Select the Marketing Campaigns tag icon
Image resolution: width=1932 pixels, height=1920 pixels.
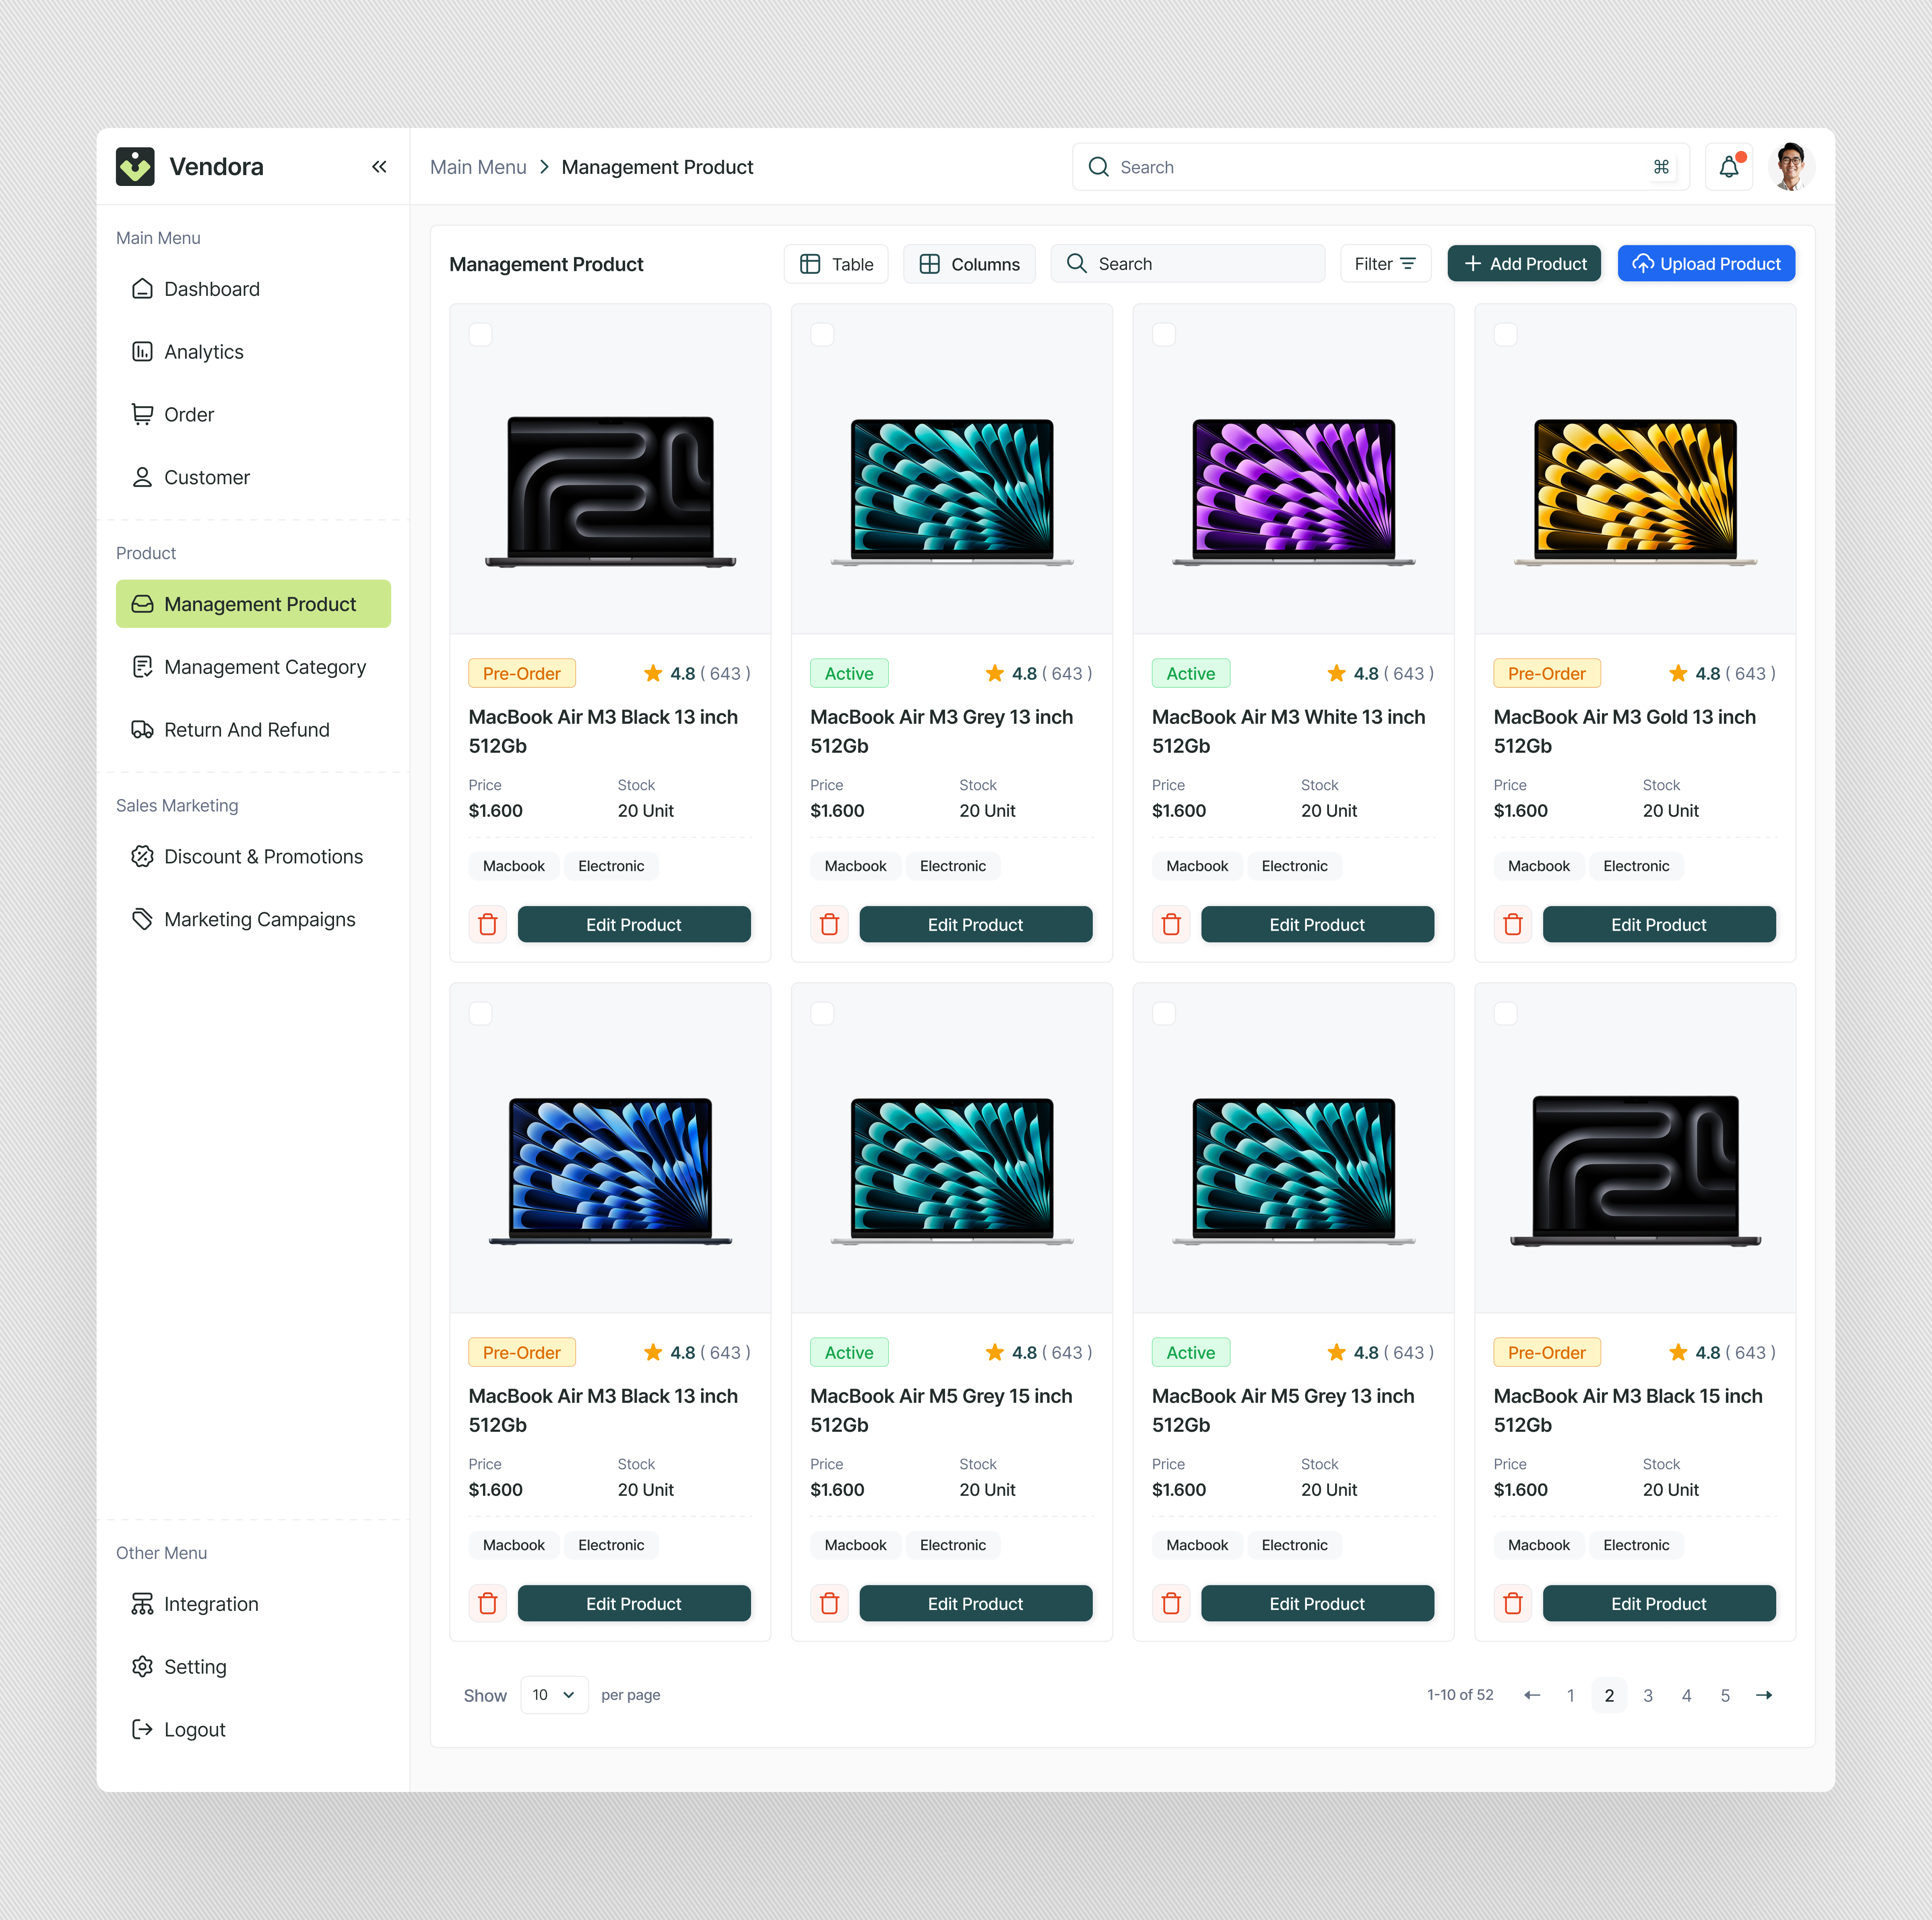143,918
